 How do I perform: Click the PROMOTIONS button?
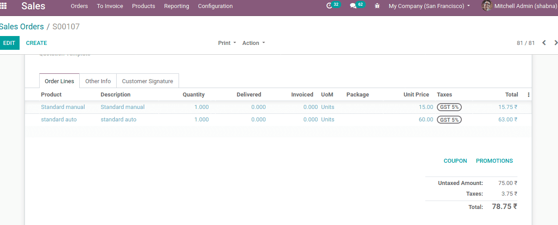[x=494, y=161]
